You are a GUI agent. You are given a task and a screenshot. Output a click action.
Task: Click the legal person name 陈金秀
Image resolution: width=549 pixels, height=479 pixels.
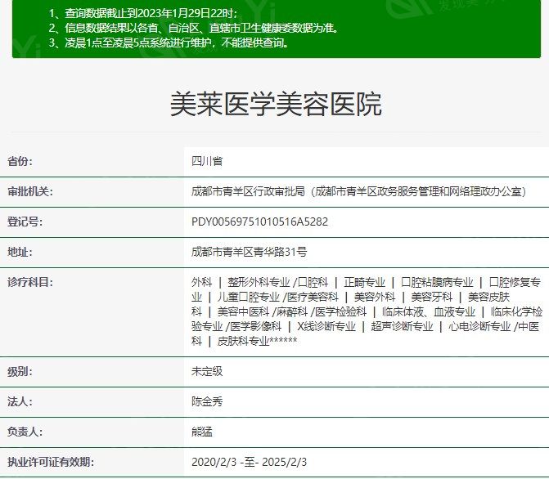pos(206,401)
